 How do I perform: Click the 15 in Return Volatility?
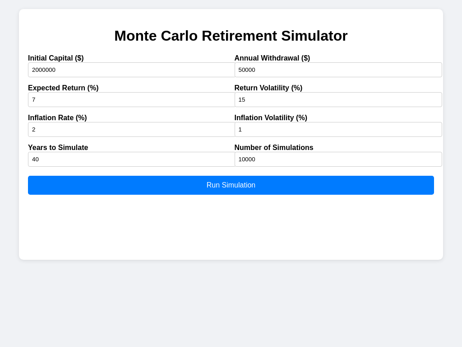242,99
